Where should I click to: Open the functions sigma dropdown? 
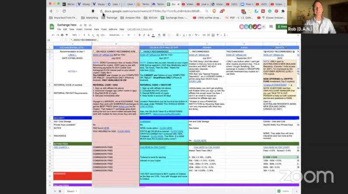[x=226, y=35]
